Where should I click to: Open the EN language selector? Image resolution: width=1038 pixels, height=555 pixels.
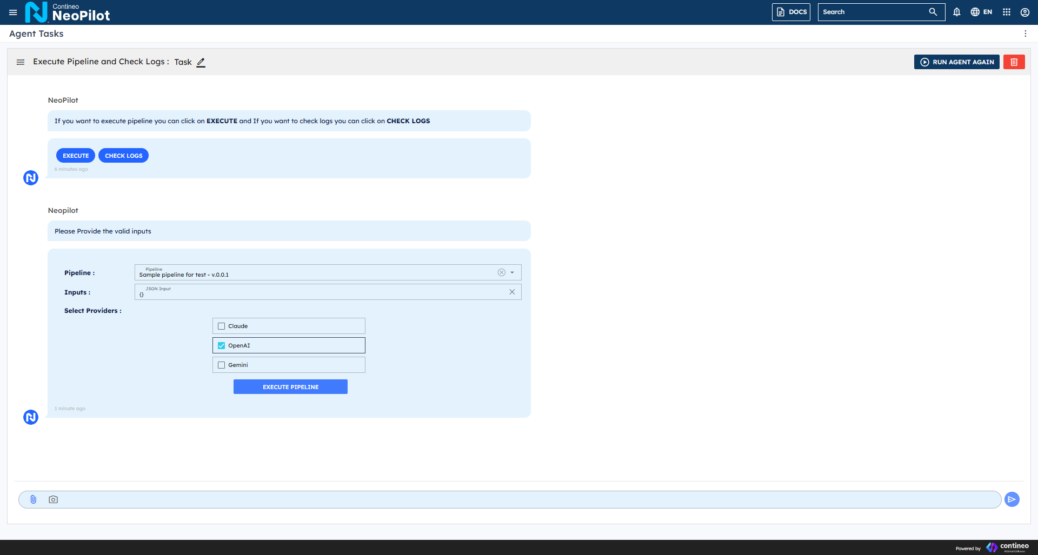click(981, 12)
